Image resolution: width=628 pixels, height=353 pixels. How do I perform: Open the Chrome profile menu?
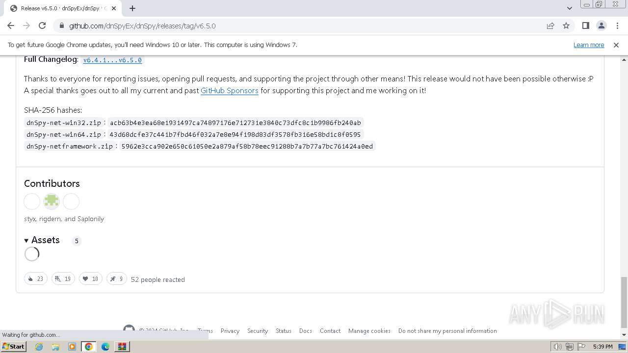(x=601, y=25)
